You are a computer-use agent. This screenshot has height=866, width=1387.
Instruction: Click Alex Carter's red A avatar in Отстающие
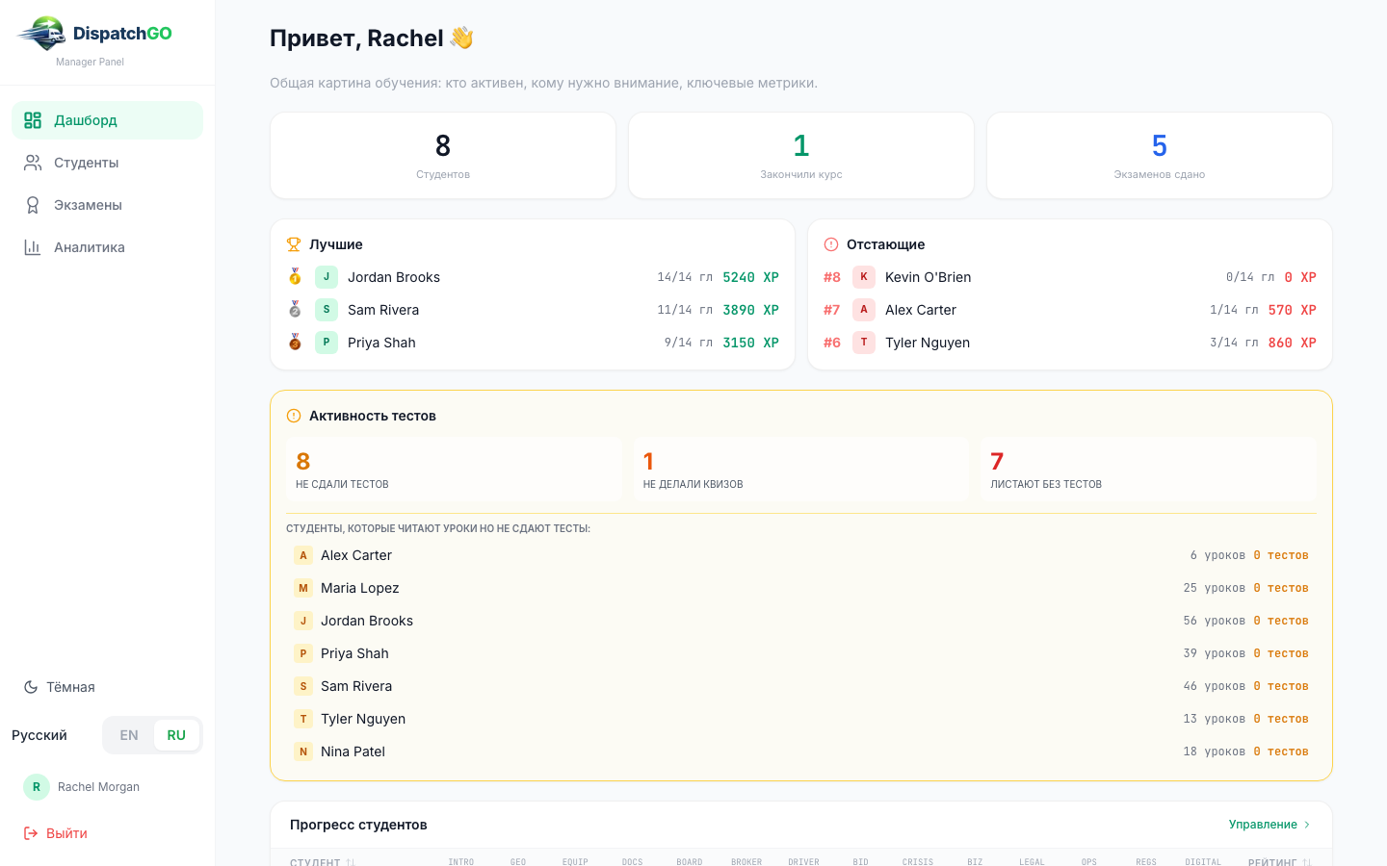pos(864,310)
